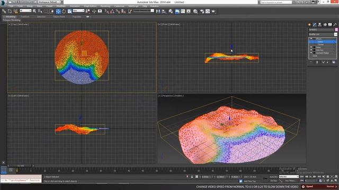The height and width of the screenshot is (190, 339).
Task: Switch to the Motion command panel
Action: (x=325, y=25)
